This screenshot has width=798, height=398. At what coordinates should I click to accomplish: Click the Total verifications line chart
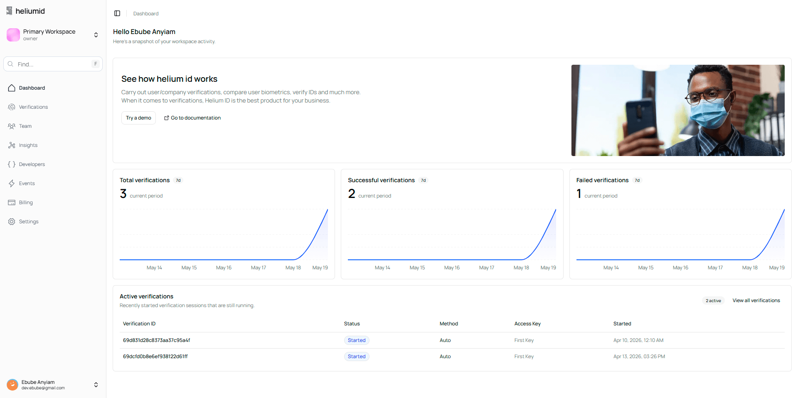pos(224,234)
